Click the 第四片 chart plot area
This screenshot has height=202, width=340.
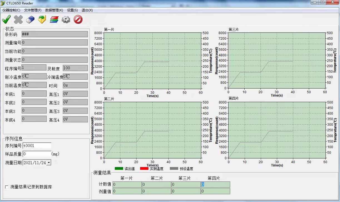click(277, 130)
